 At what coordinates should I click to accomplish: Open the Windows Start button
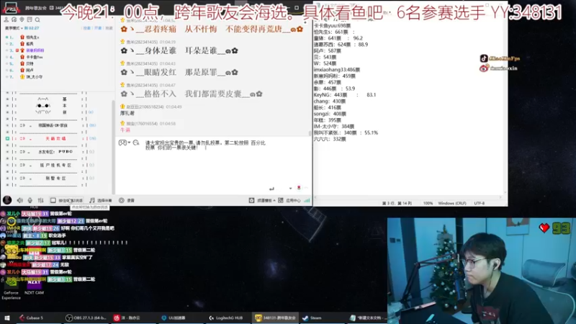click(x=7, y=318)
